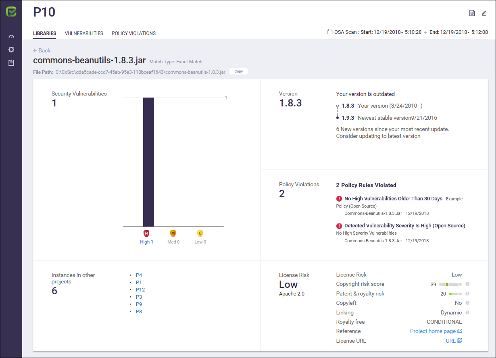
Task: Open the High 1 vulnerabilities link
Action: (x=147, y=242)
